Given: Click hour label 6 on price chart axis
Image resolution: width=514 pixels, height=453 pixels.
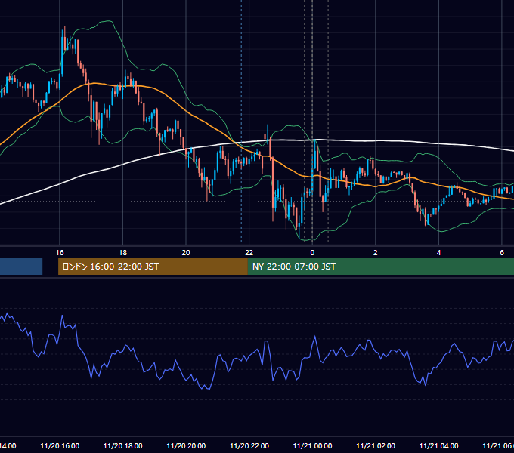Looking at the screenshot, I should pos(502,253).
